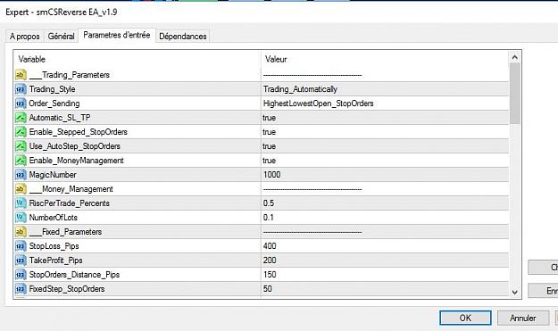558x331 pixels.
Task: Click the integer icon beside StopOrders_Distance_Pips
Action: coord(21,275)
